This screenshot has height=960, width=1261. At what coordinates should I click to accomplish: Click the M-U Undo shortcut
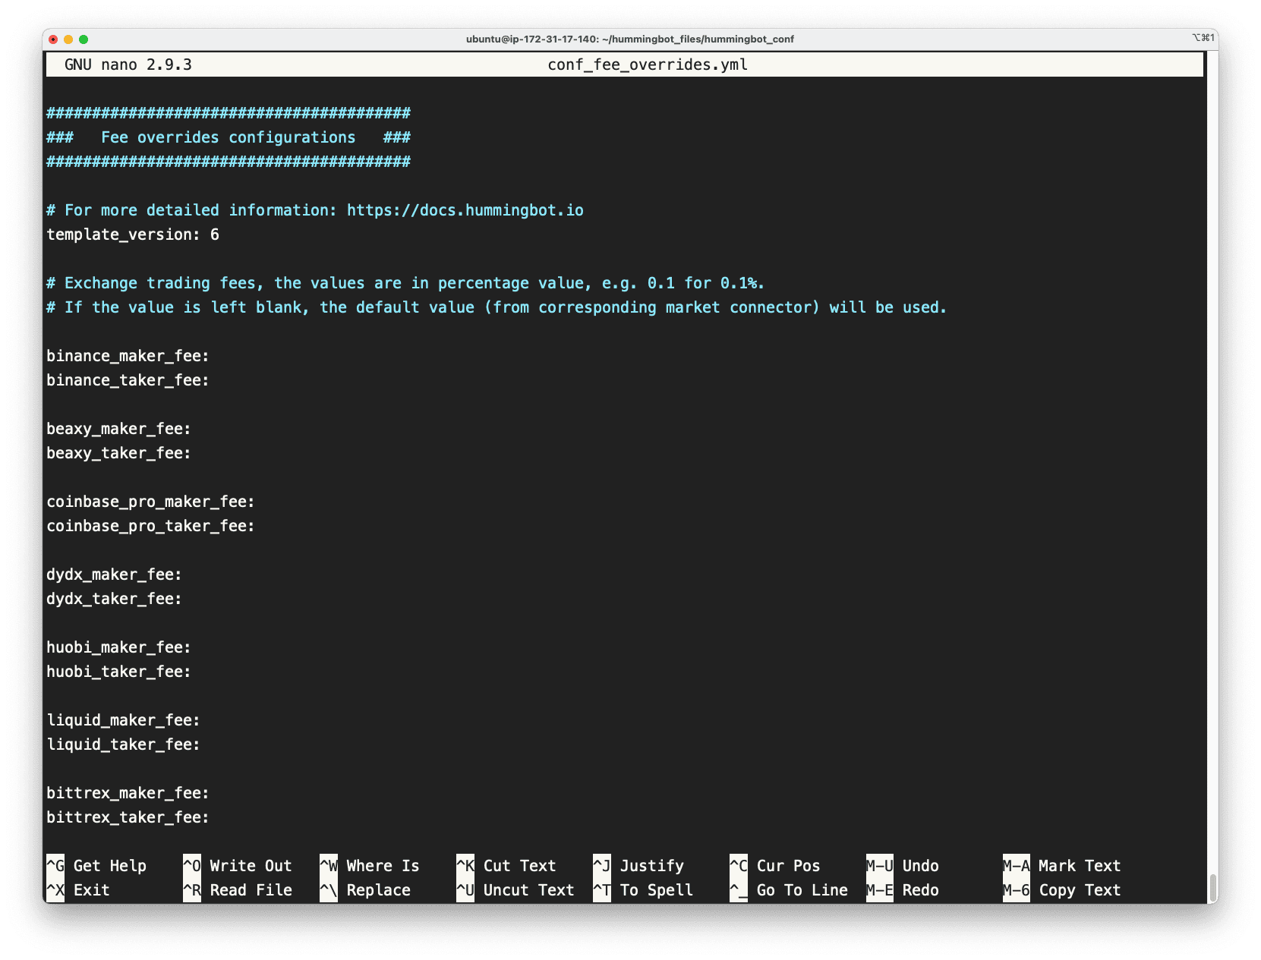click(x=903, y=866)
